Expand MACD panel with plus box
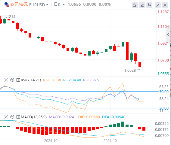Image resolution: width=171 pixels, height=145 pixels. pos(18,117)
